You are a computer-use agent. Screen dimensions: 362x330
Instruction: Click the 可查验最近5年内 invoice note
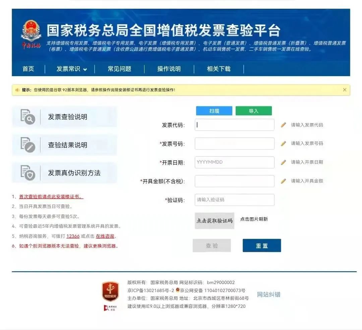pyautogui.click(x=70, y=226)
